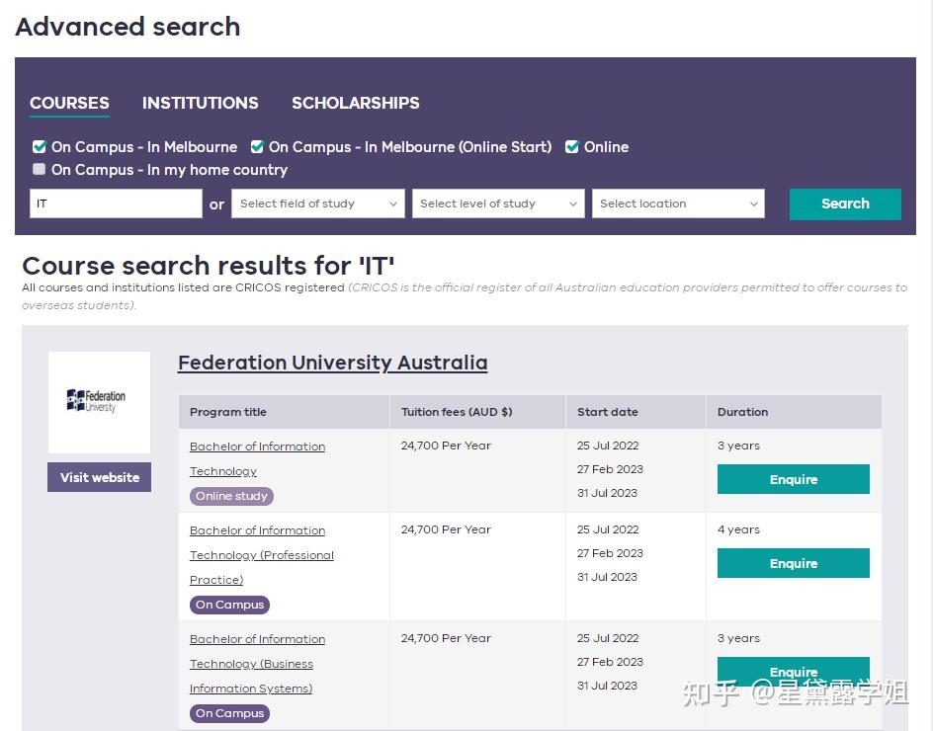The height and width of the screenshot is (731, 933).
Task: Click the Visit website button
Action: coord(99,477)
